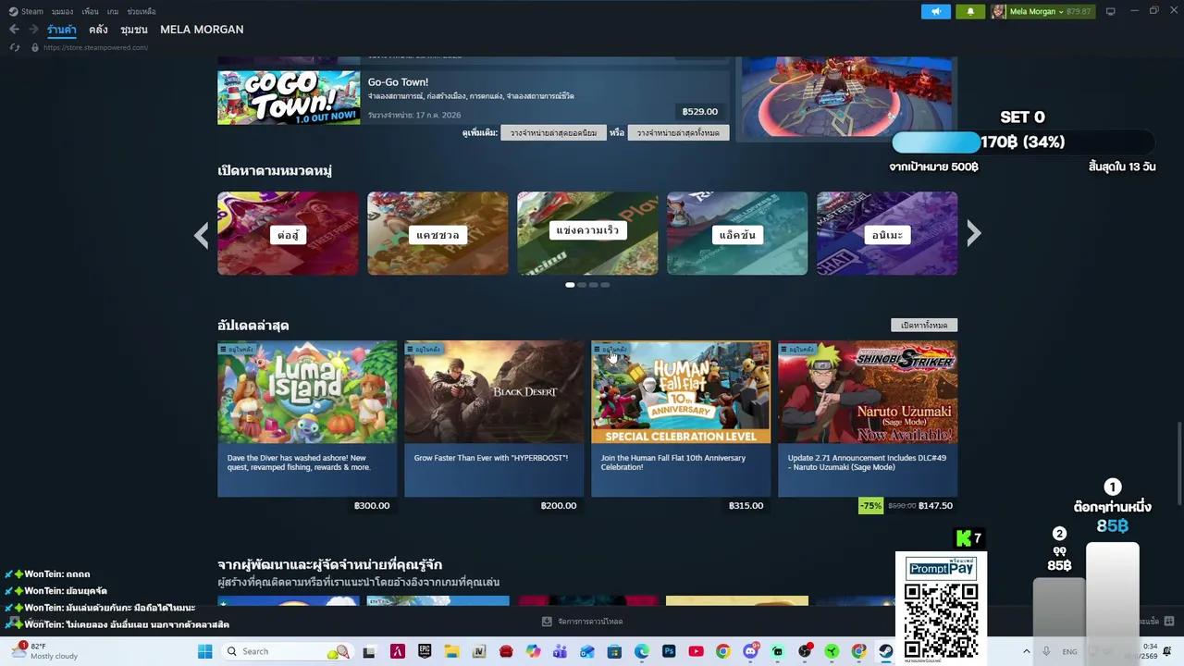1184x666 pixels.
Task: Click the วางจำหน่ายล่าสุดยอดนิยม button
Action: click(x=553, y=133)
